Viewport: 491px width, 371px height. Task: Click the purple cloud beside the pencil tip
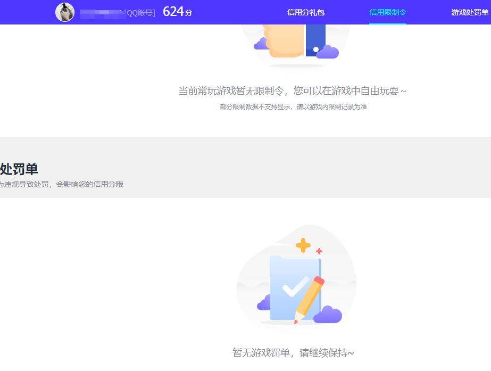327,315
